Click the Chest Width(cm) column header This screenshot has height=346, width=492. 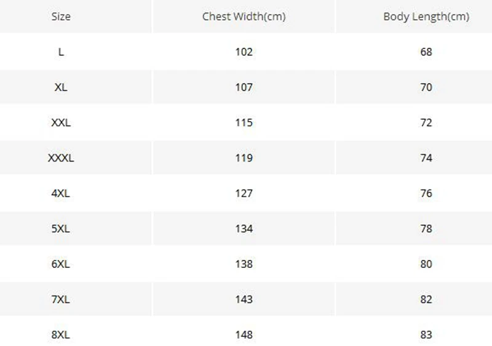point(244,17)
